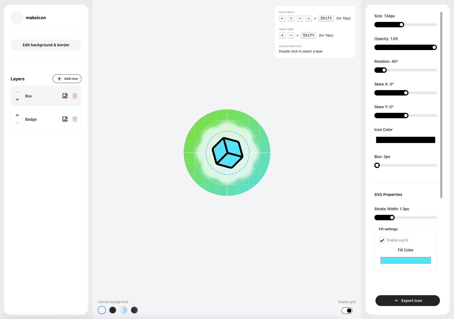Click the makeicon logo circle
Screen dimensions: 454x319
point(17,18)
